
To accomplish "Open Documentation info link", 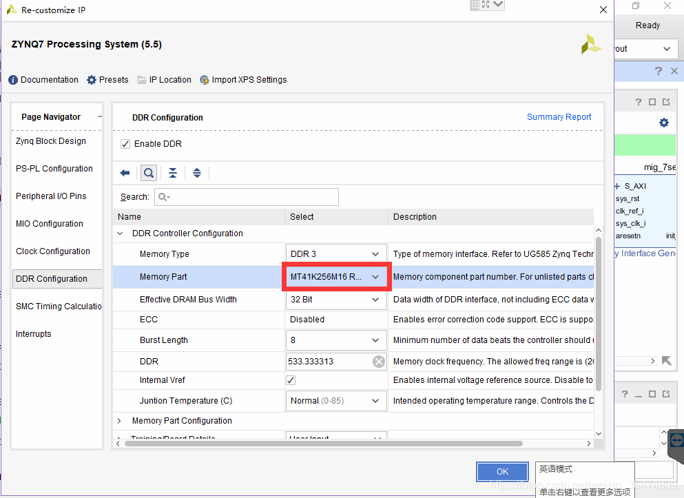I will point(43,80).
